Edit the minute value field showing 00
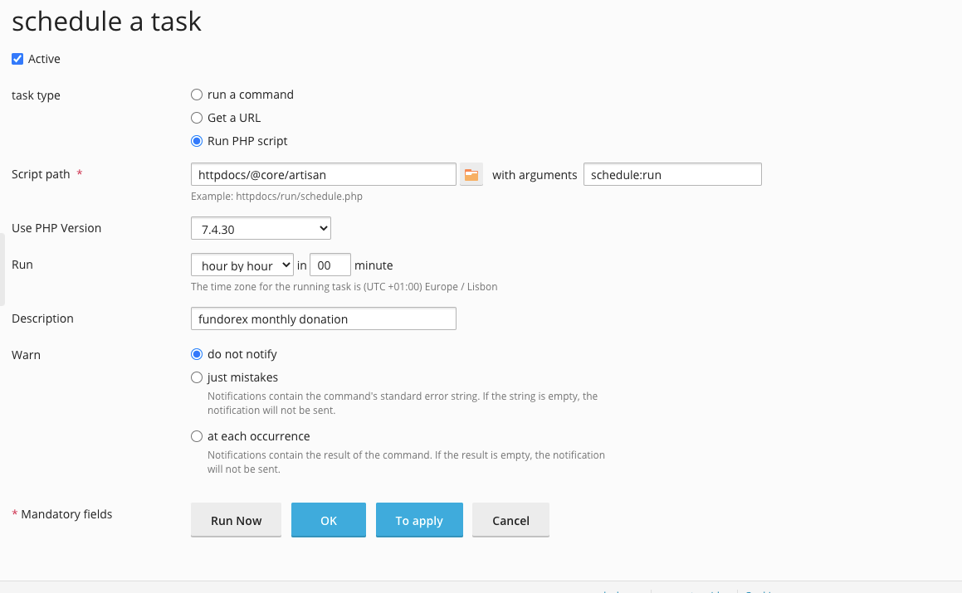 (x=330, y=265)
